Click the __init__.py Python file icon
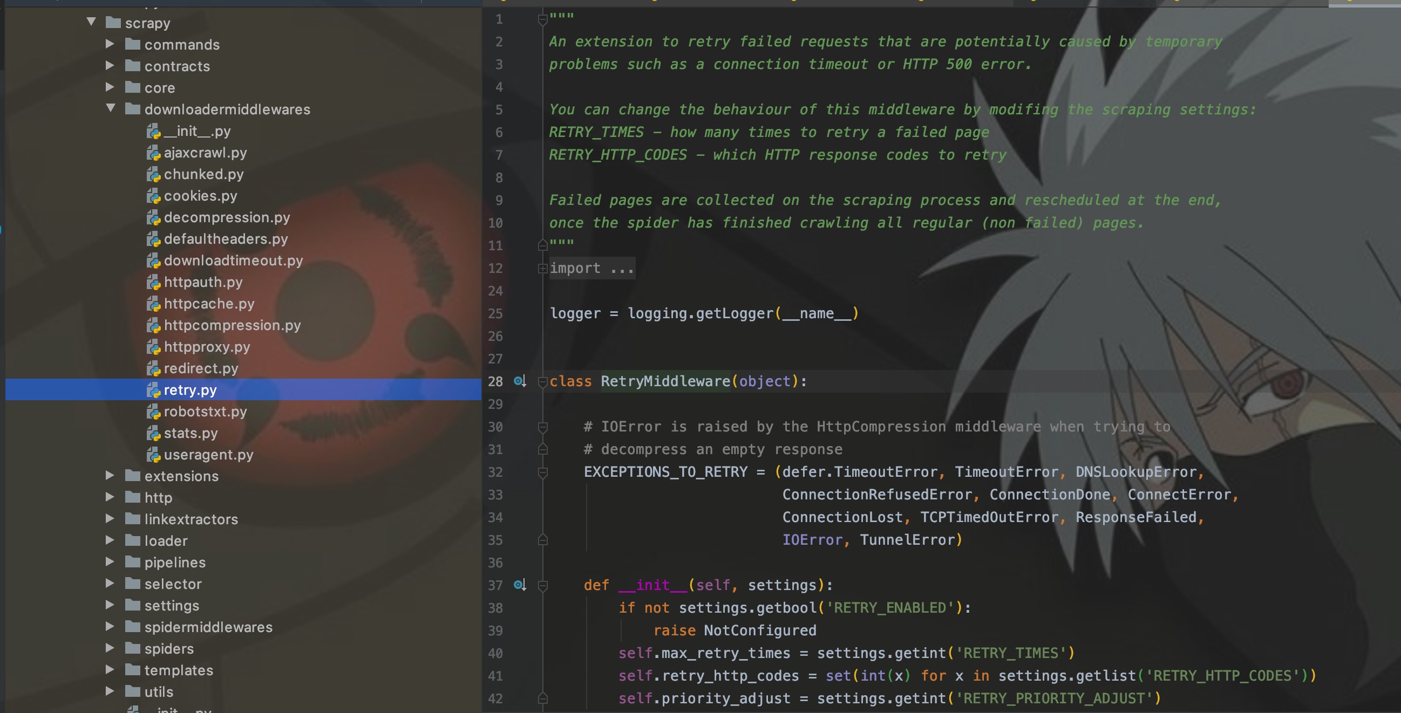 tap(153, 131)
